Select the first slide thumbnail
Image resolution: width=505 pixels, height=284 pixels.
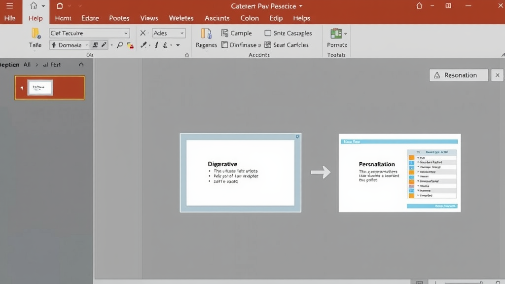click(49, 87)
